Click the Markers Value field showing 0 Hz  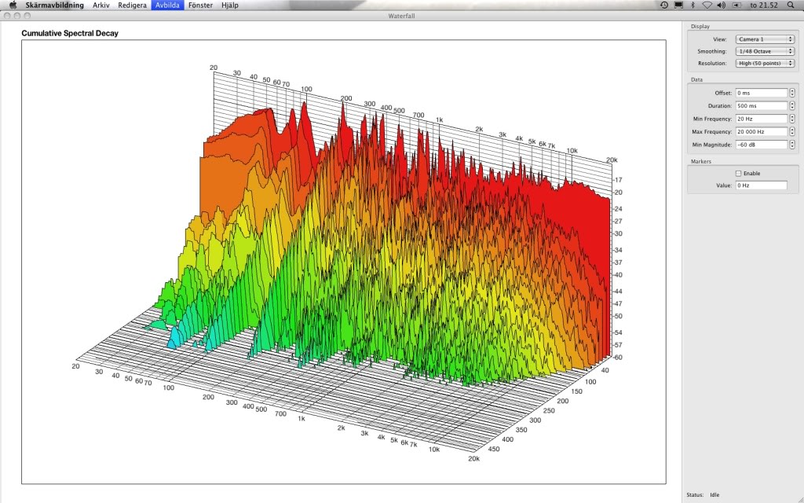pyautogui.click(x=760, y=185)
